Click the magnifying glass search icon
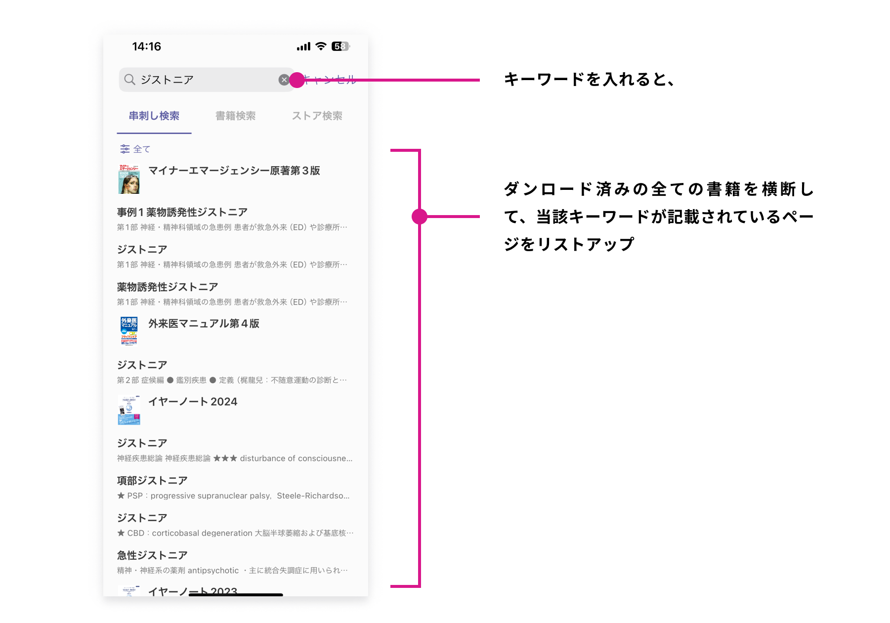 (129, 80)
